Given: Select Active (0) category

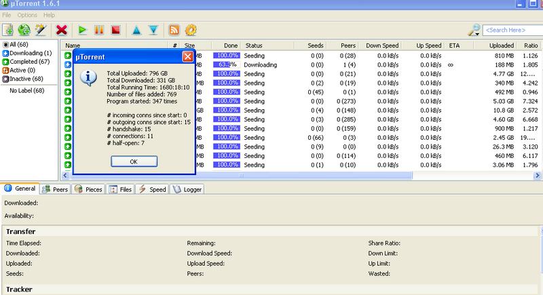Looking at the screenshot, I should [x=19, y=71].
